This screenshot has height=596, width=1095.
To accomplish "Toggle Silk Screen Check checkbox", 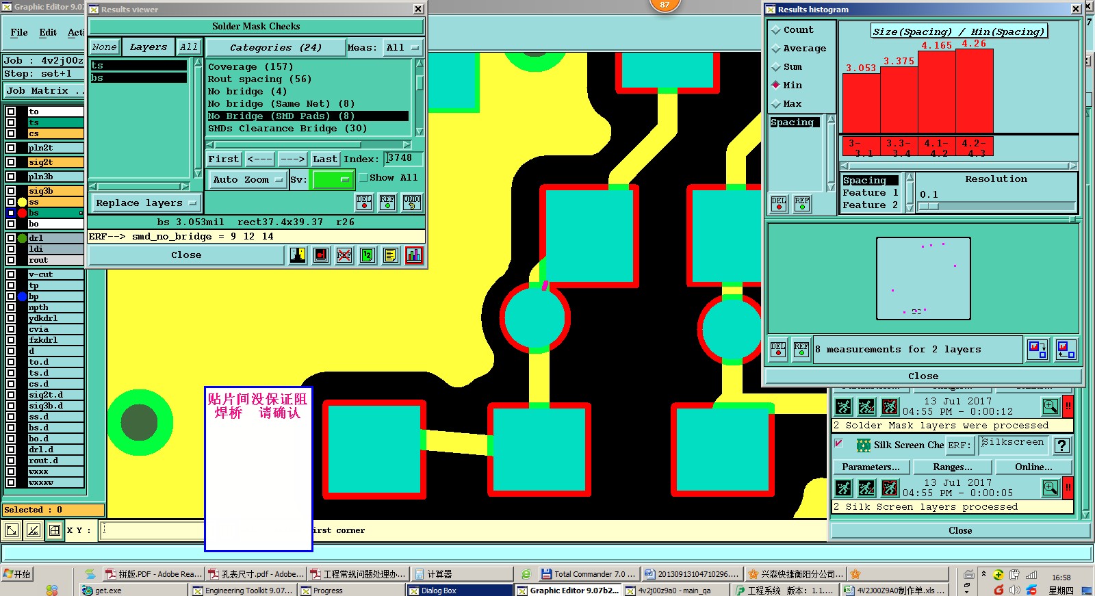I will pyautogui.click(x=838, y=443).
